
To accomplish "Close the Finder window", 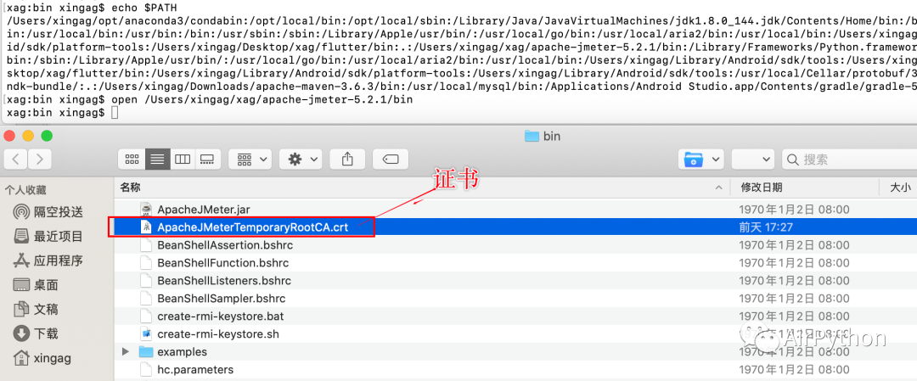I will 8,136.
